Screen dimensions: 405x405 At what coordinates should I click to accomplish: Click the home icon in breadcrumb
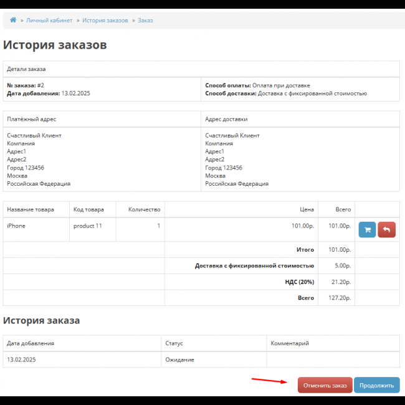(x=13, y=21)
